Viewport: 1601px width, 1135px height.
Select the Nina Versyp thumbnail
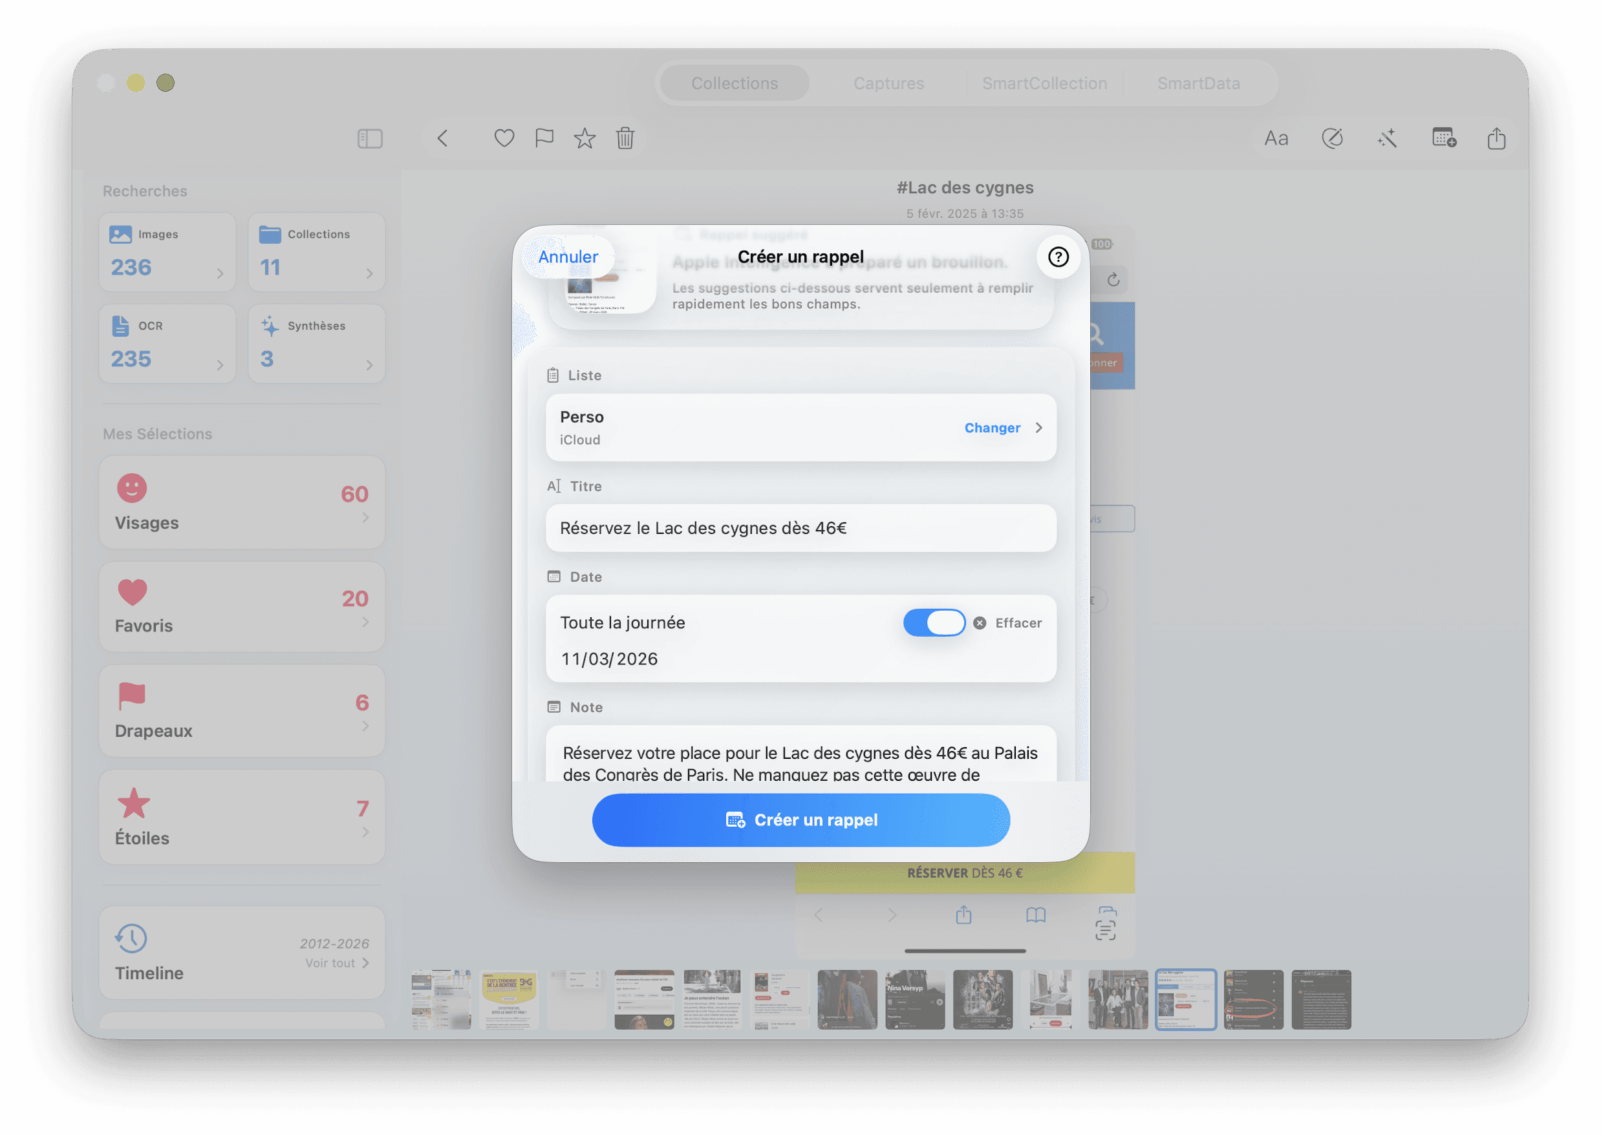point(914,999)
